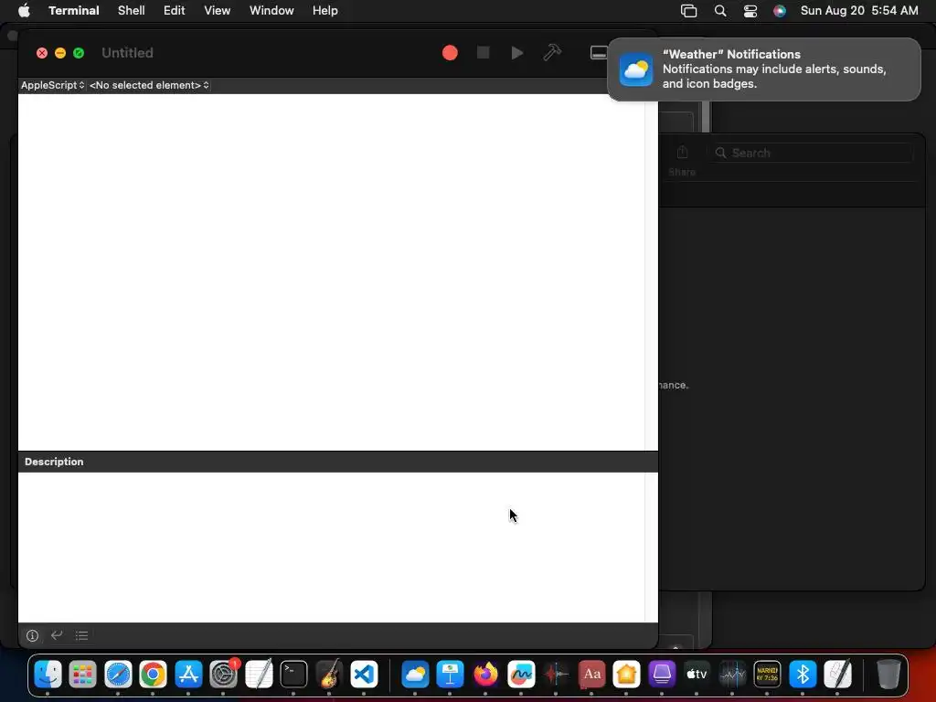The height and width of the screenshot is (702, 936).
Task: Click the Weather Notifications banner
Action: pyautogui.click(x=763, y=69)
